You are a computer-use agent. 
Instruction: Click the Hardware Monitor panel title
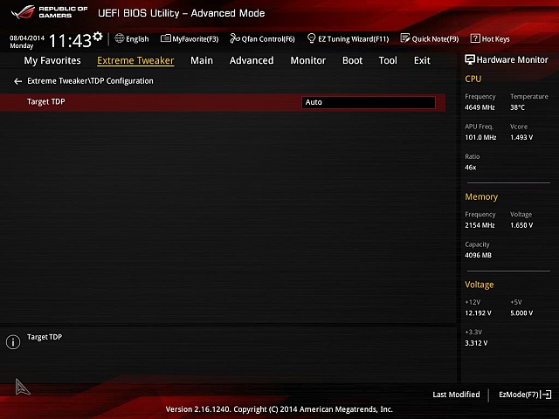[x=513, y=60]
